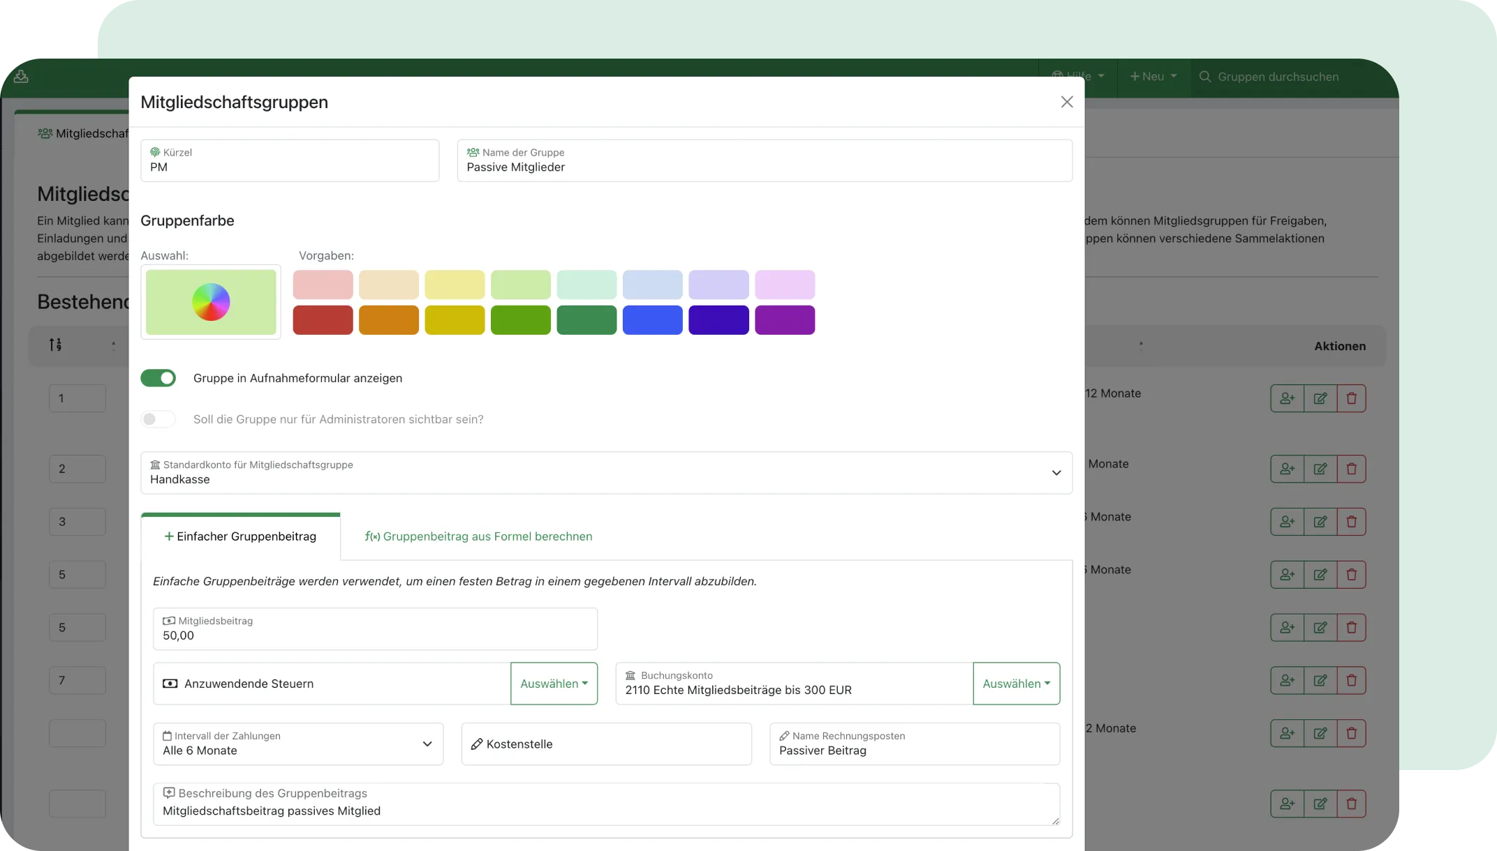Pick the royal blue preset color

[x=653, y=320]
